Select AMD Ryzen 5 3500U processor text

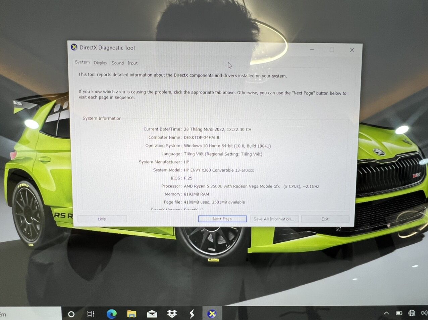pos(251,186)
